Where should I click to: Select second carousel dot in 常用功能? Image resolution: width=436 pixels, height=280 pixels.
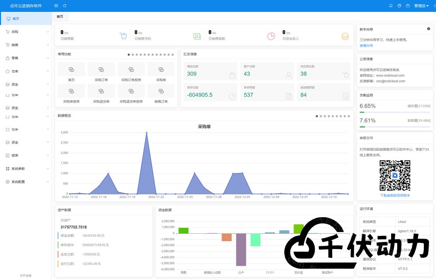(133, 55)
